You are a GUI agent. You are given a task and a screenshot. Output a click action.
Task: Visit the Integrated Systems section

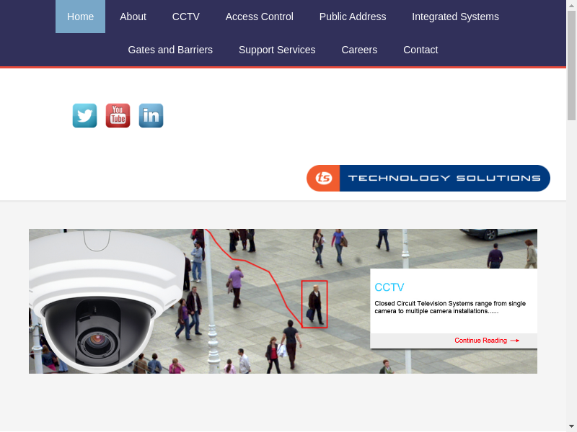455,17
